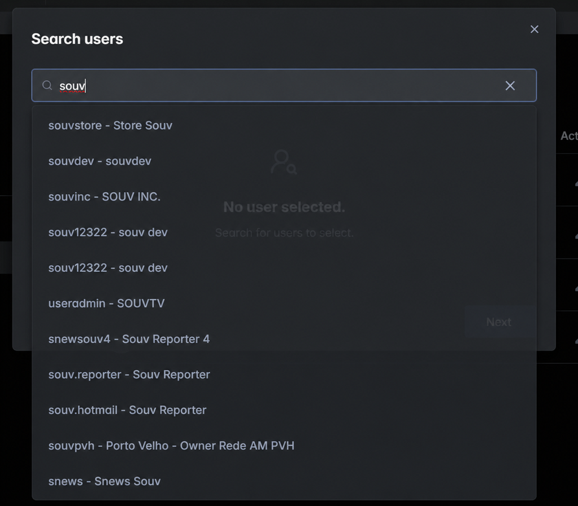The image size is (578, 506).
Task: Select "souvpvh - Porto Velho - Owner Rede AM PVH"
Action: point(284,446)
